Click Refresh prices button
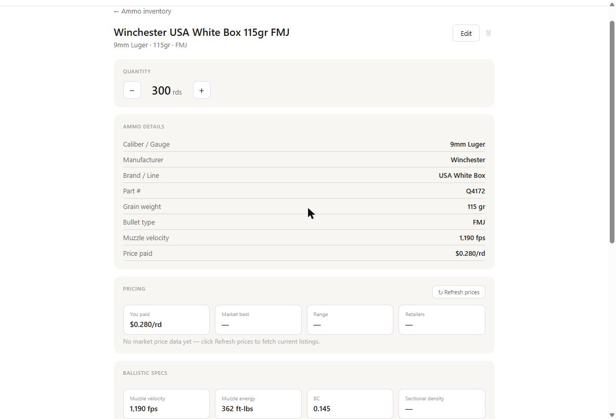 tap(458, 292)
